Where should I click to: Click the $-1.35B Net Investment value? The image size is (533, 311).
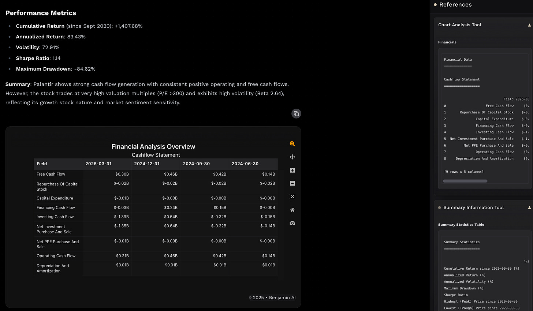tap(122, 226)
